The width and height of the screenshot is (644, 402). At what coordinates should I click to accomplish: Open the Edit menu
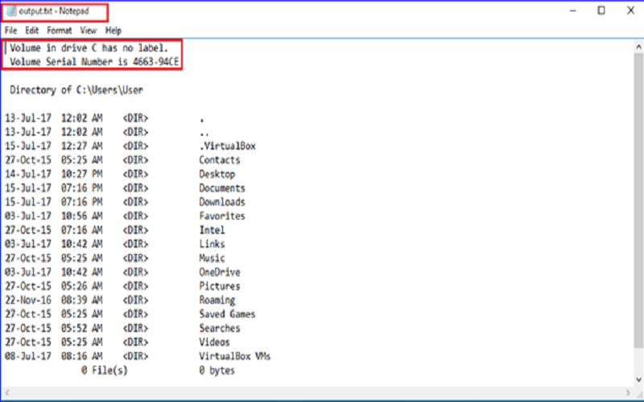click(31, 31)
